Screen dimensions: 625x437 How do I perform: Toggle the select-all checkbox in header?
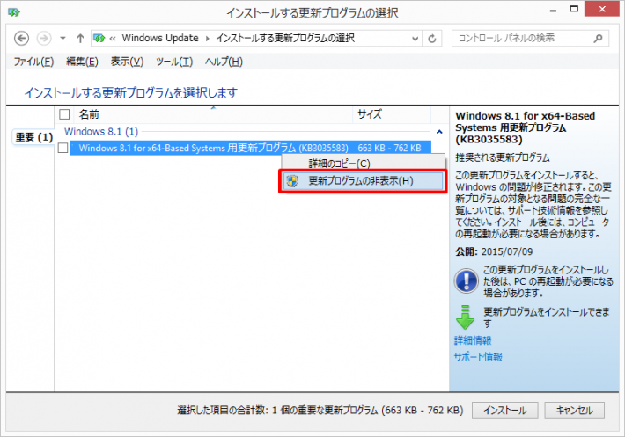point(64,114)
